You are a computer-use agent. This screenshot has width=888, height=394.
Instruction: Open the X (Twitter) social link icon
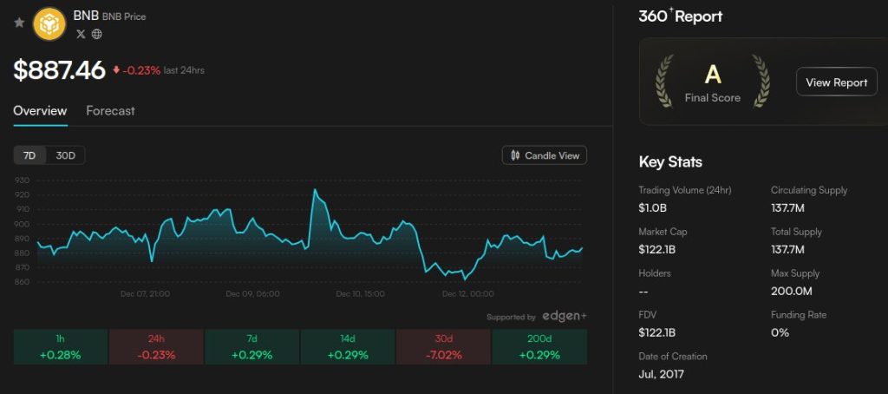point(81,34)
